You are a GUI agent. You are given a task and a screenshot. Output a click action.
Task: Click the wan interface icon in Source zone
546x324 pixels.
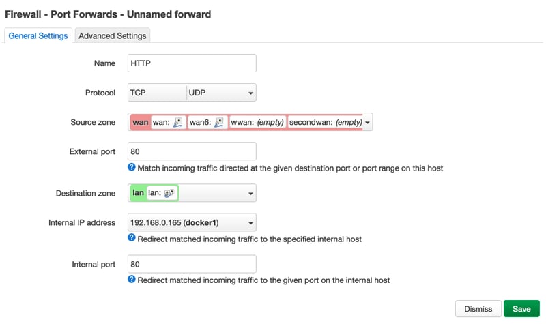pyautogui.click(x=177, y=123)
